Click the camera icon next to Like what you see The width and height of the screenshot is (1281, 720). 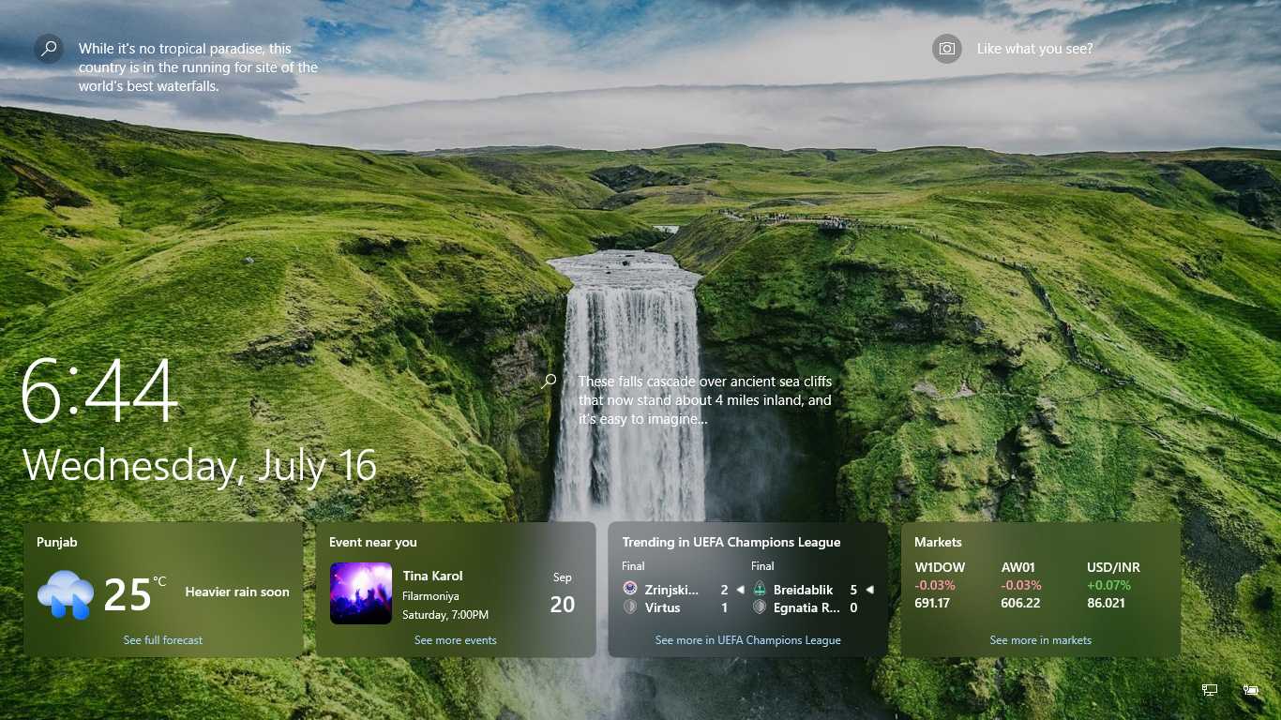(947, 49)
